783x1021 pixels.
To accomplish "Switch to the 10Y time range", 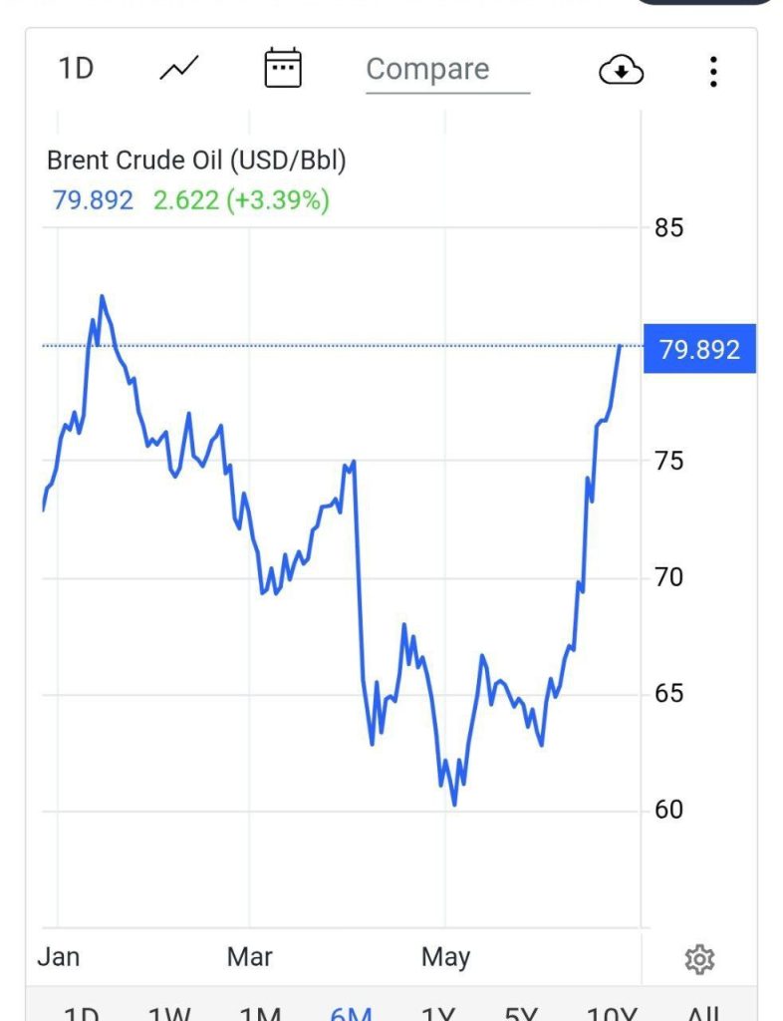I will 612,1013.
